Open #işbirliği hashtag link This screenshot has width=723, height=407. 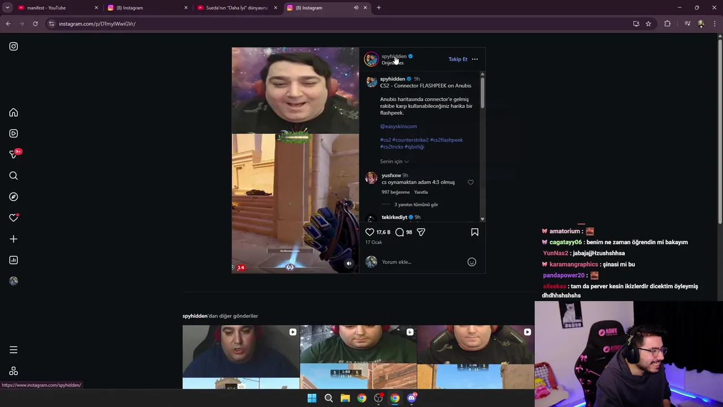(415, 146)
